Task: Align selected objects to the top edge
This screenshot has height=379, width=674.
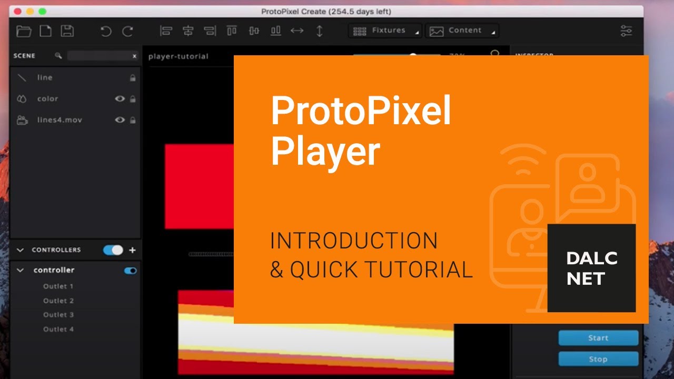Action: 232,31
